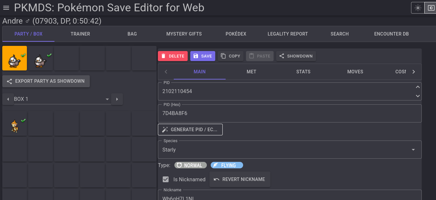Open the Legality Report tab
This screenshot has width=436, height=200.
288,34
